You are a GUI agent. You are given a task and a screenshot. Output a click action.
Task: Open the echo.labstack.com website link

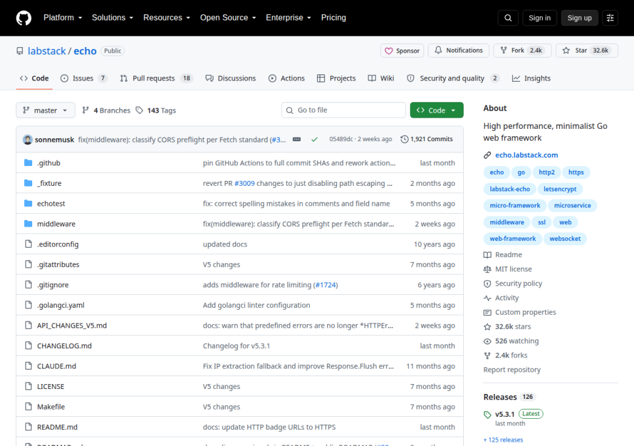point(526,155)
